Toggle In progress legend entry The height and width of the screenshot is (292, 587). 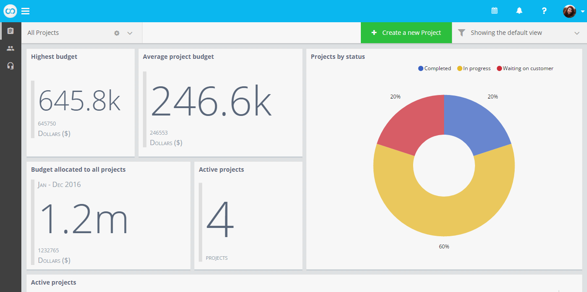[474, 68]
